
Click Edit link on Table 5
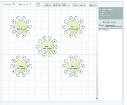tap(71, 68)
